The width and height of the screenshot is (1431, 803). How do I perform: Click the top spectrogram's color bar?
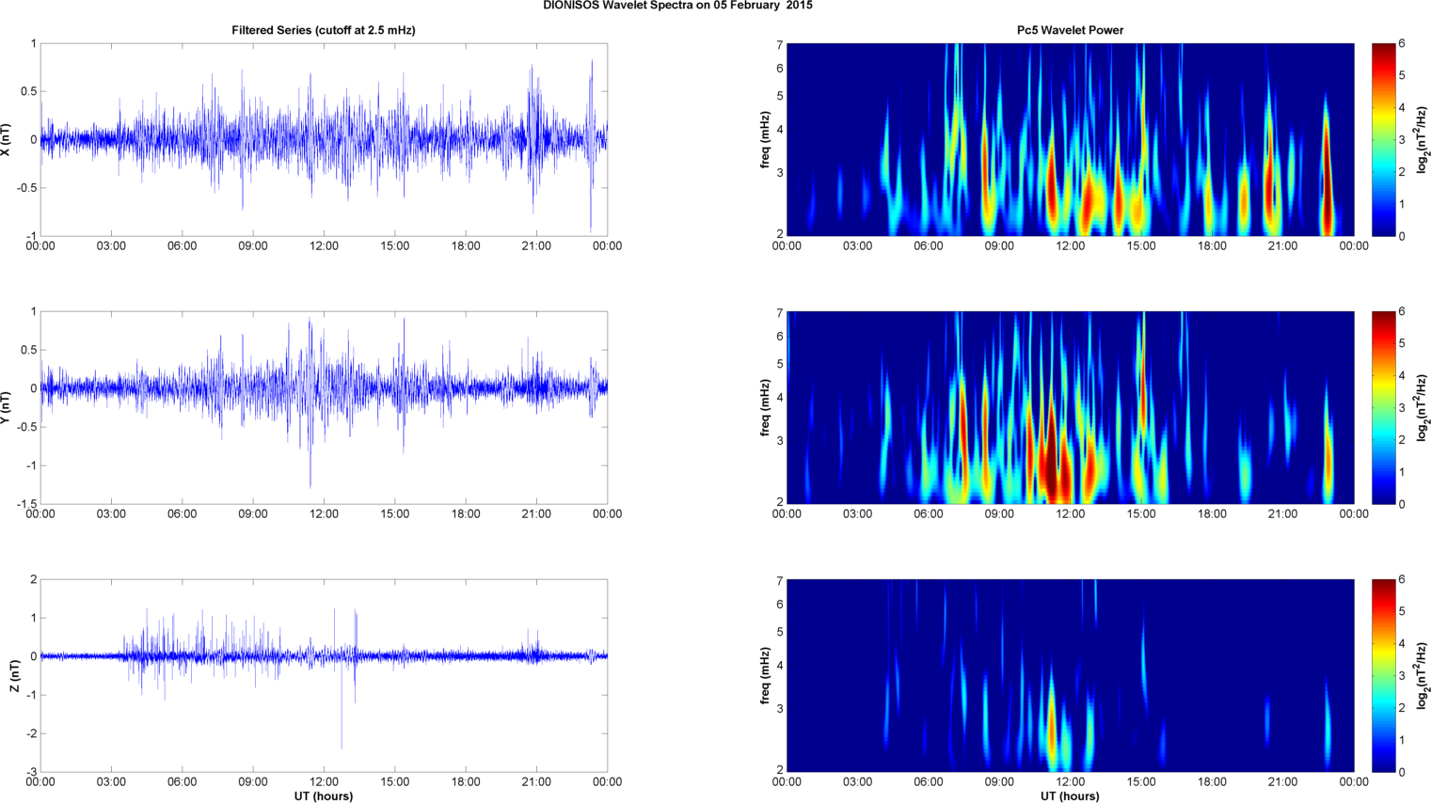(1383, 139)
